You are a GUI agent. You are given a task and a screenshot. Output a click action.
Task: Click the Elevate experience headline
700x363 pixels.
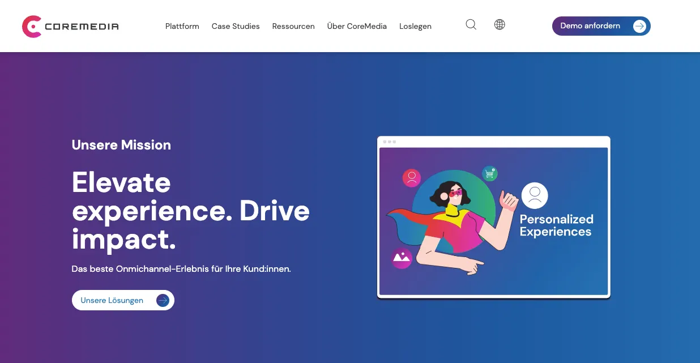[x=190, y=211]
